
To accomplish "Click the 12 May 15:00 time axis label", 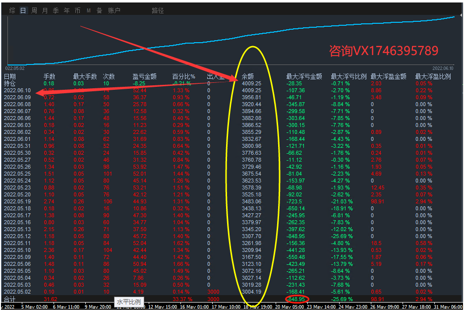I will click(163, 307).
